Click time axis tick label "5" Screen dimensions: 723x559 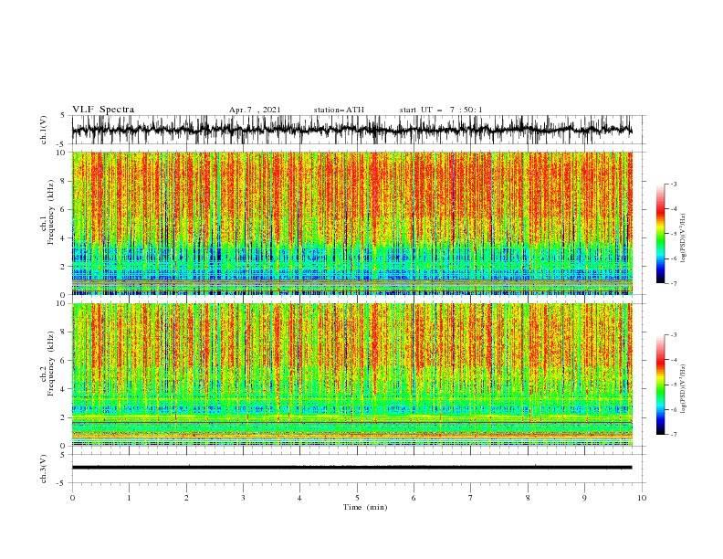(357, 498)
